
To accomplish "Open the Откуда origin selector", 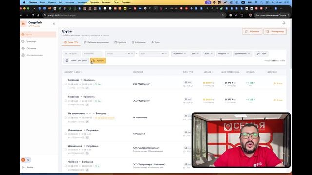I will [119, 54].
